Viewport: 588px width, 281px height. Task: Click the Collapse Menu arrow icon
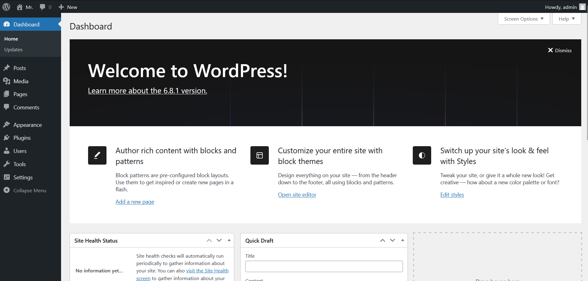(x=7, y=190)
